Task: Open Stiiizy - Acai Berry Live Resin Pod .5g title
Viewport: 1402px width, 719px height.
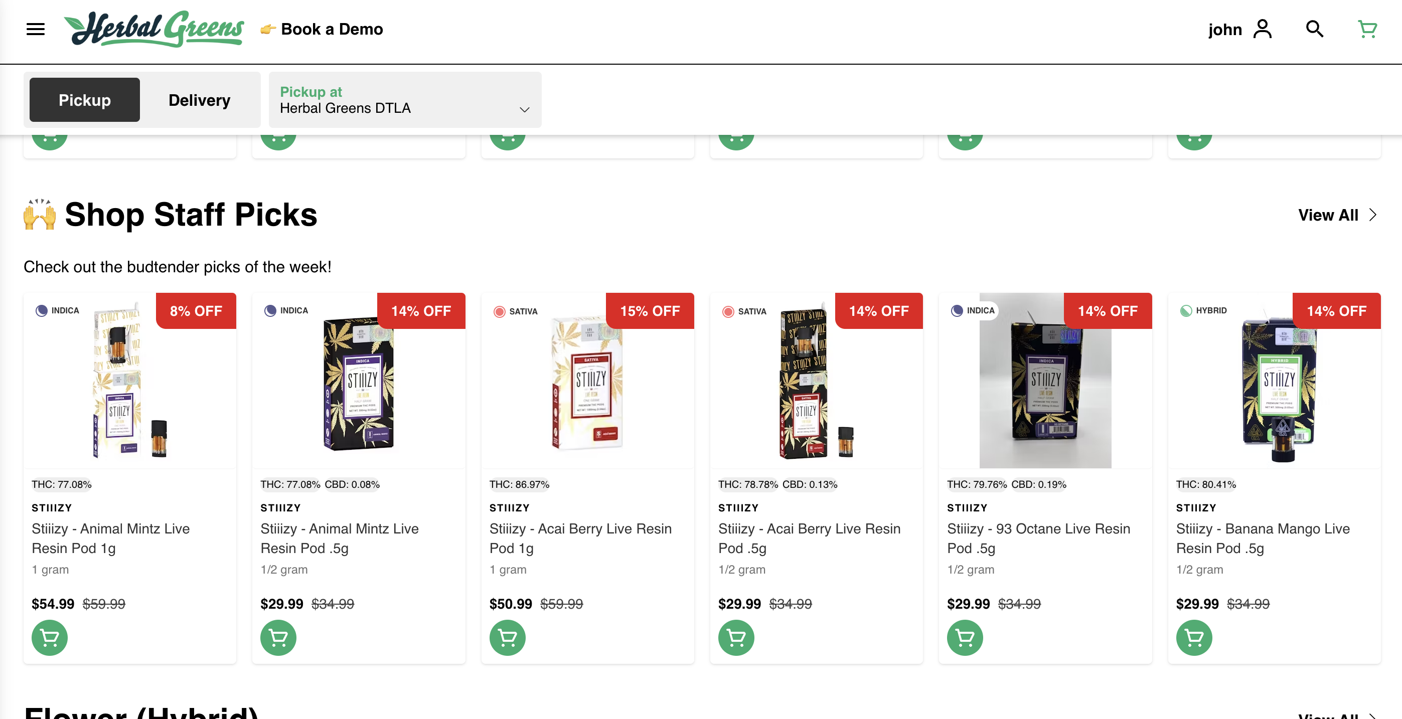Action: (809, 538)
